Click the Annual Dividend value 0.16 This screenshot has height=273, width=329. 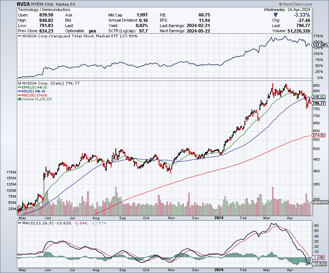coord(143,20)
